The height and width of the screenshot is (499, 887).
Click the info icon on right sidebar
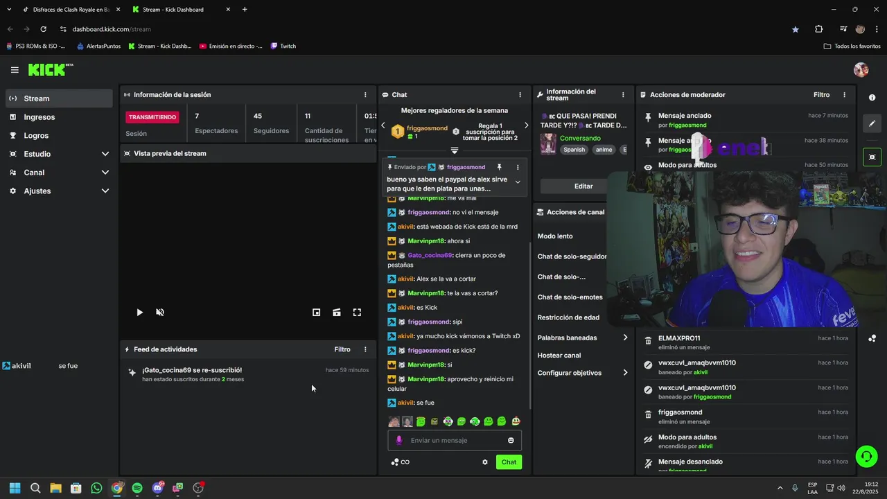[x=872, y=98]
